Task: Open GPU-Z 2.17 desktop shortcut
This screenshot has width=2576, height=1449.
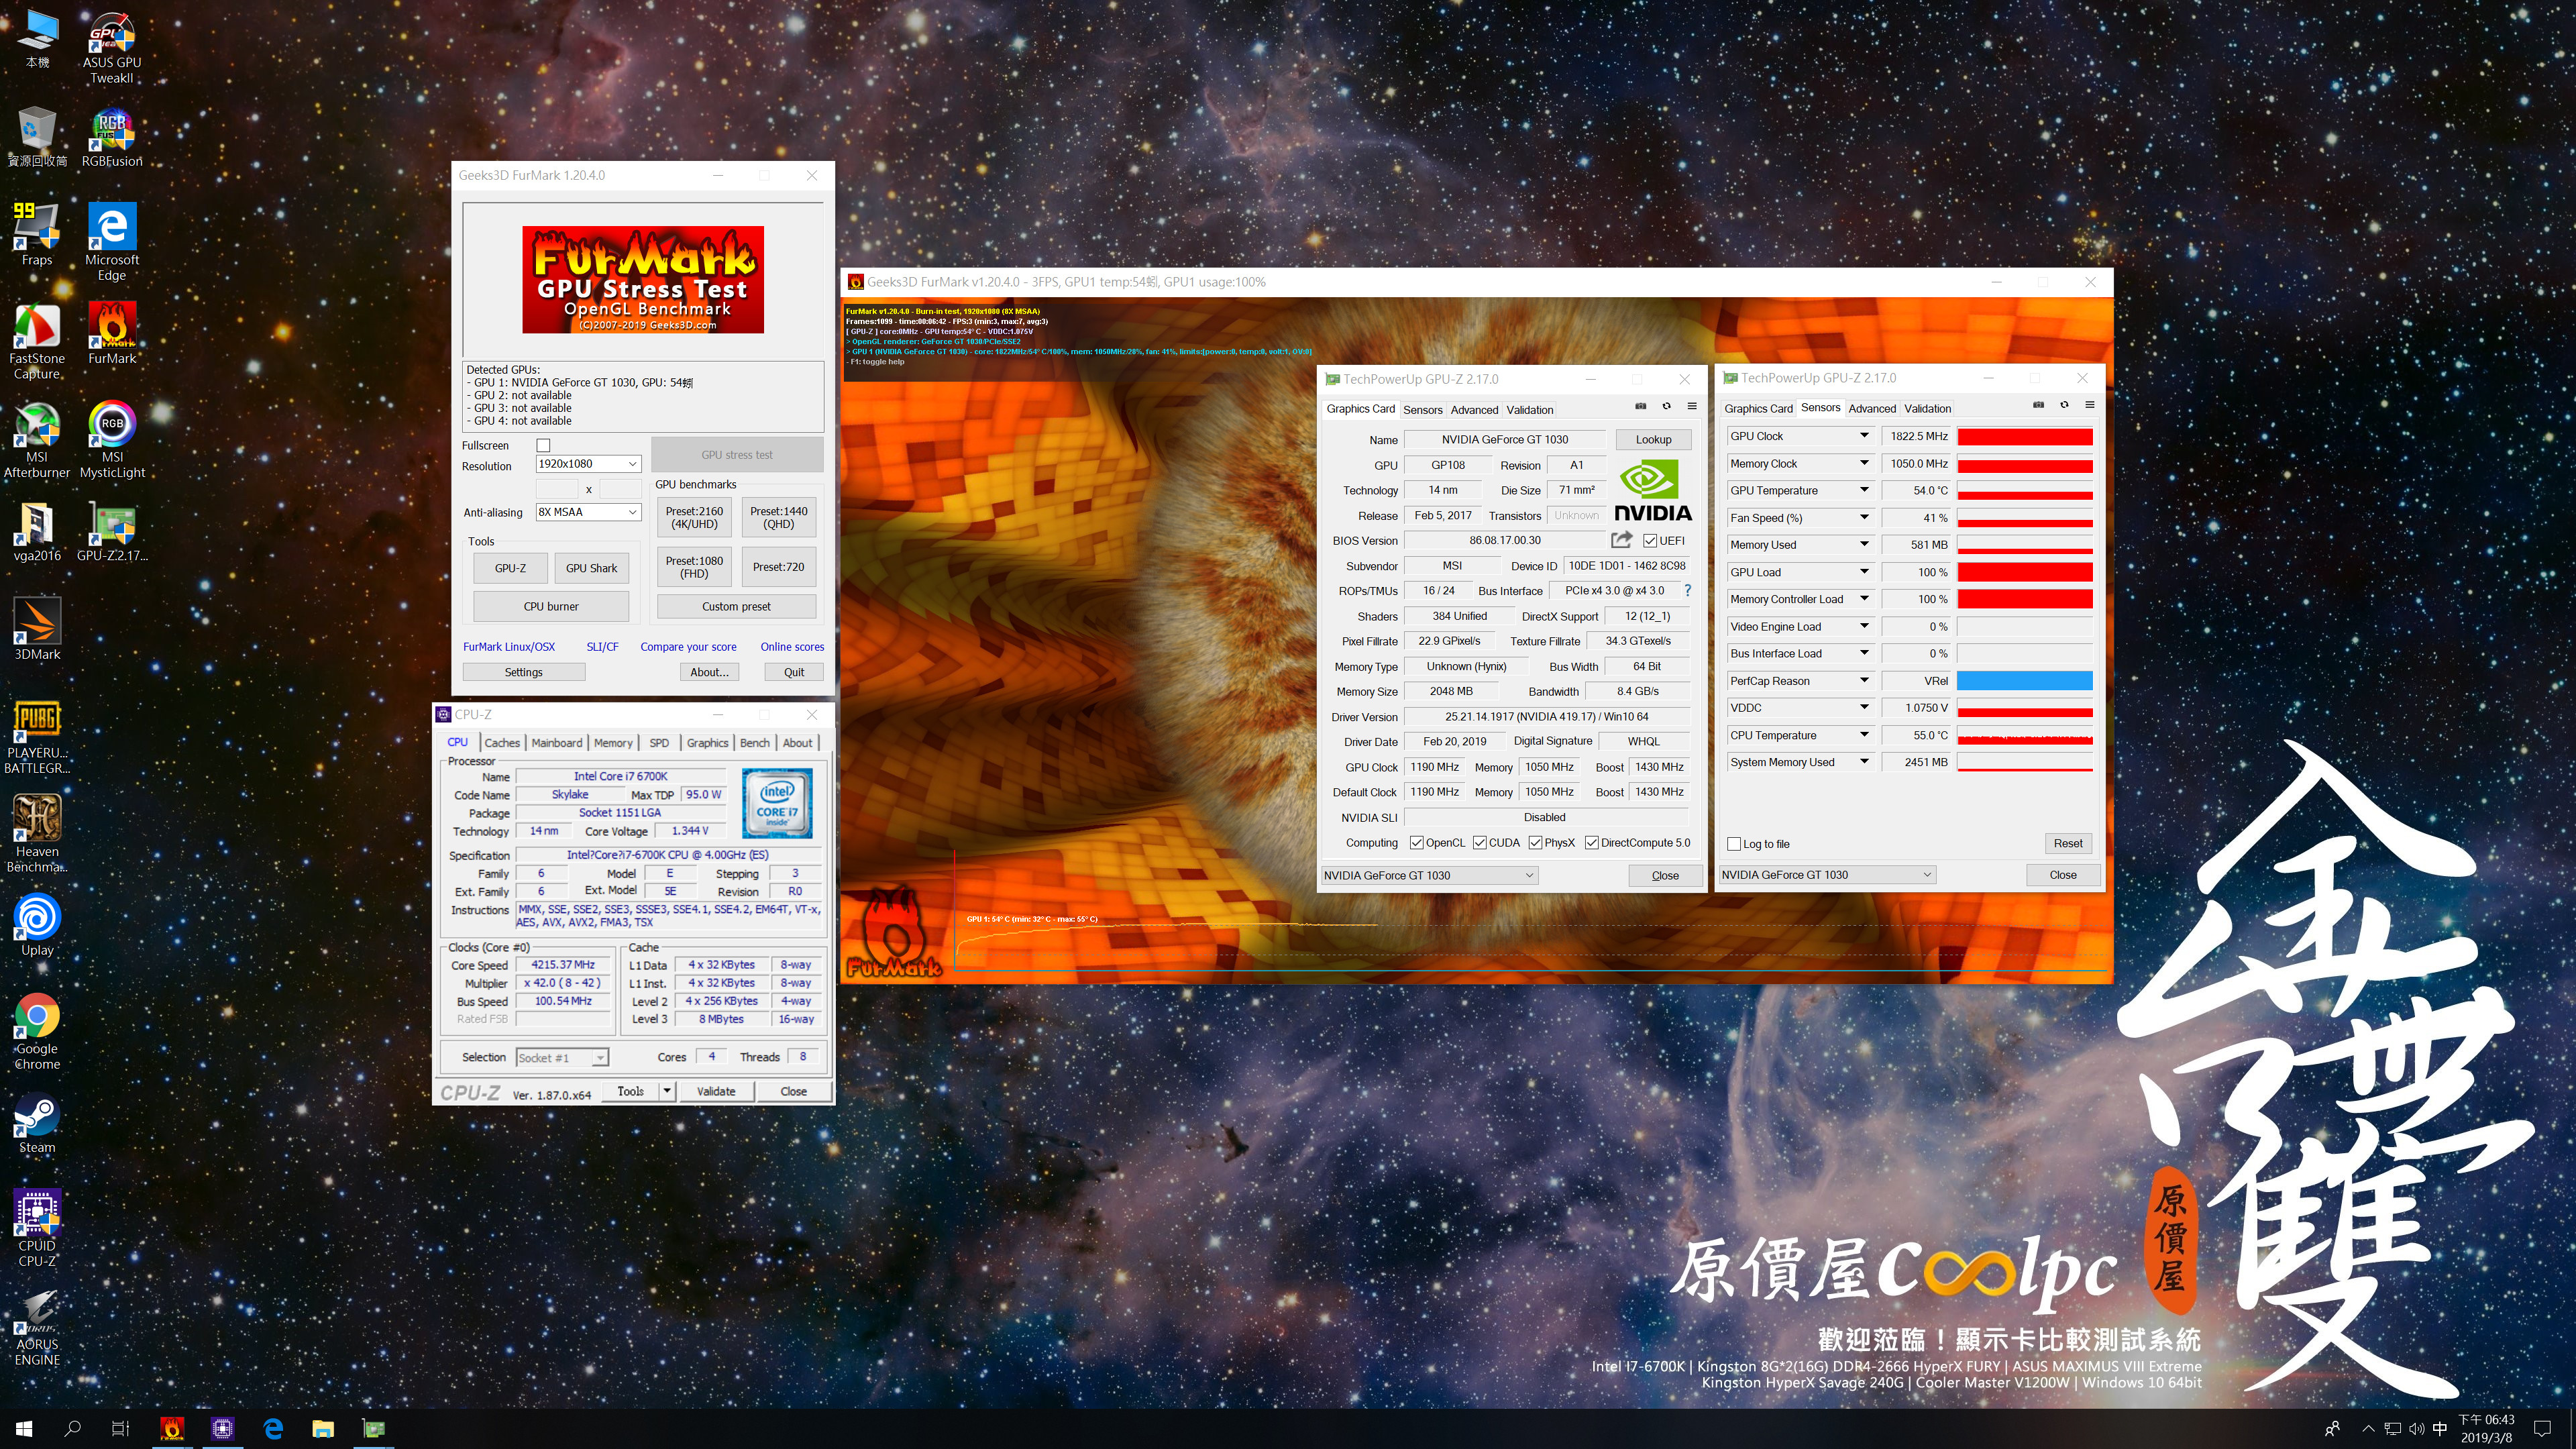Action: (111, 531)
